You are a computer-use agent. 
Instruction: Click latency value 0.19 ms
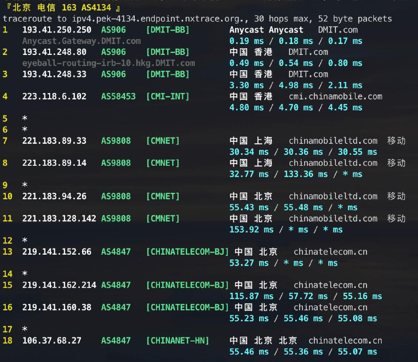(x=247, y=41)
